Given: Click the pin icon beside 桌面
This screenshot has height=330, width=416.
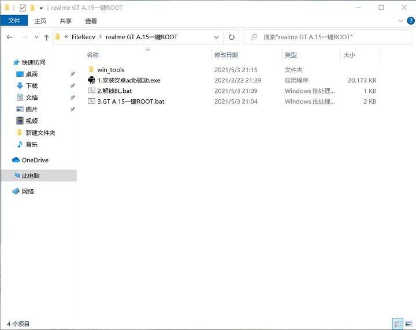Looking at the screenshot, I should (72, 74).
